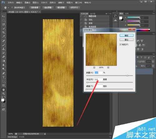This screenshot has height=139, width=156.
Task: Select the Hand tool in the toolbox
Action: point(3,90)
